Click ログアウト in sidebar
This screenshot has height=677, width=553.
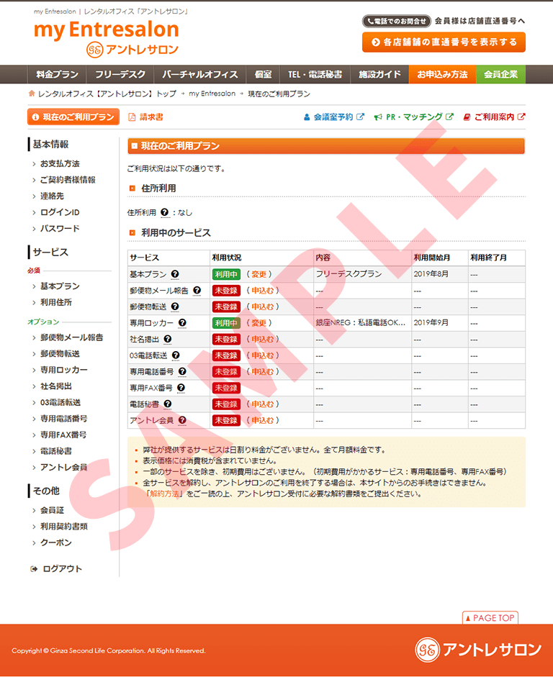point(62,569)
